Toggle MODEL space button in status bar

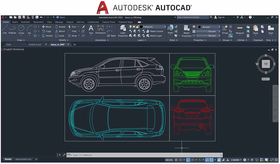click(169, 160)
